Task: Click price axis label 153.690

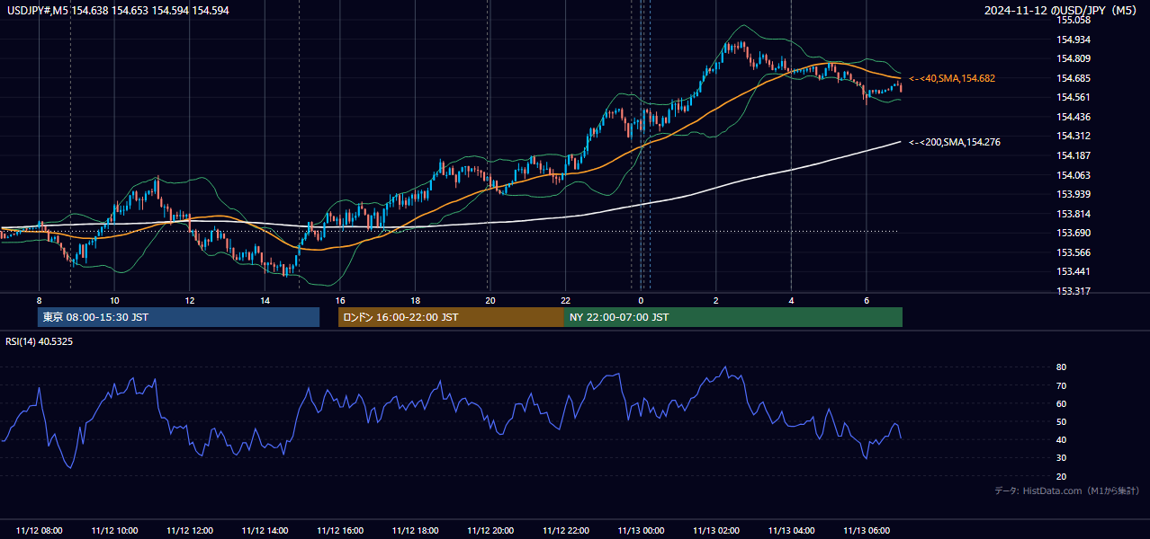Action: point(1074,233)
